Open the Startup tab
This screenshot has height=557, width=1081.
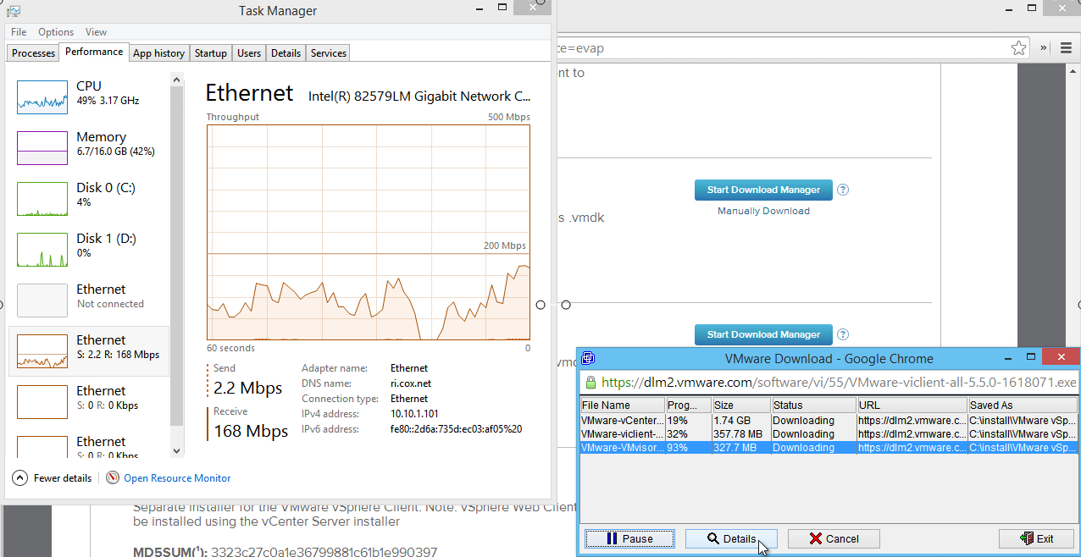coord(211,53)
